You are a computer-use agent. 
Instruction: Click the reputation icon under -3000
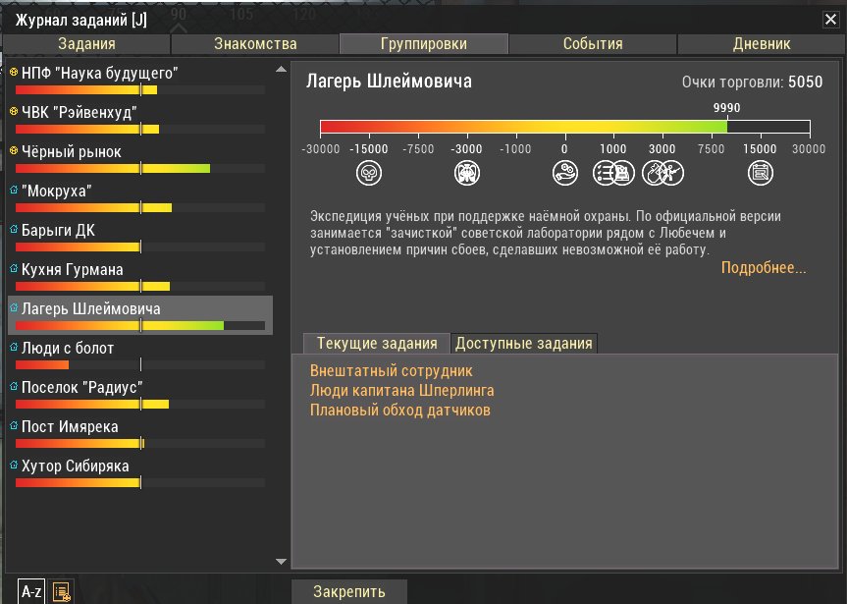pyautogui.click(x=466, y=174)
